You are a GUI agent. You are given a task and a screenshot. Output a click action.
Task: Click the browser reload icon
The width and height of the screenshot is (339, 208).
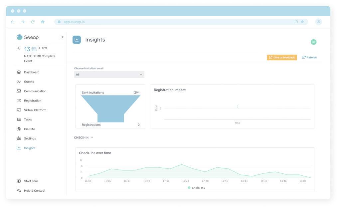tap(33, 22)
